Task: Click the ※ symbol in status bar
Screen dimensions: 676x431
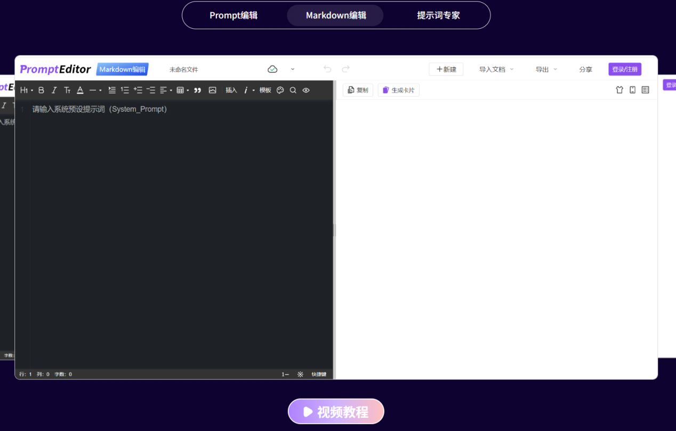Action: click(x=300, y=374)
